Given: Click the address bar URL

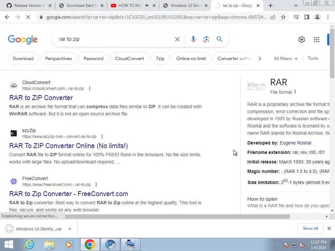Looking at the screenshot, I should (156, 17).
